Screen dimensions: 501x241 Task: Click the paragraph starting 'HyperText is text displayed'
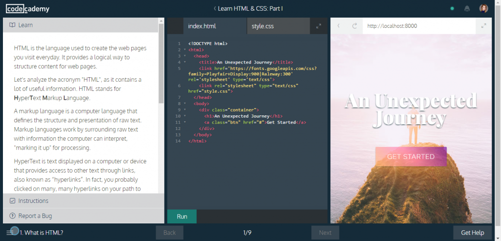(x=80, y=175)
